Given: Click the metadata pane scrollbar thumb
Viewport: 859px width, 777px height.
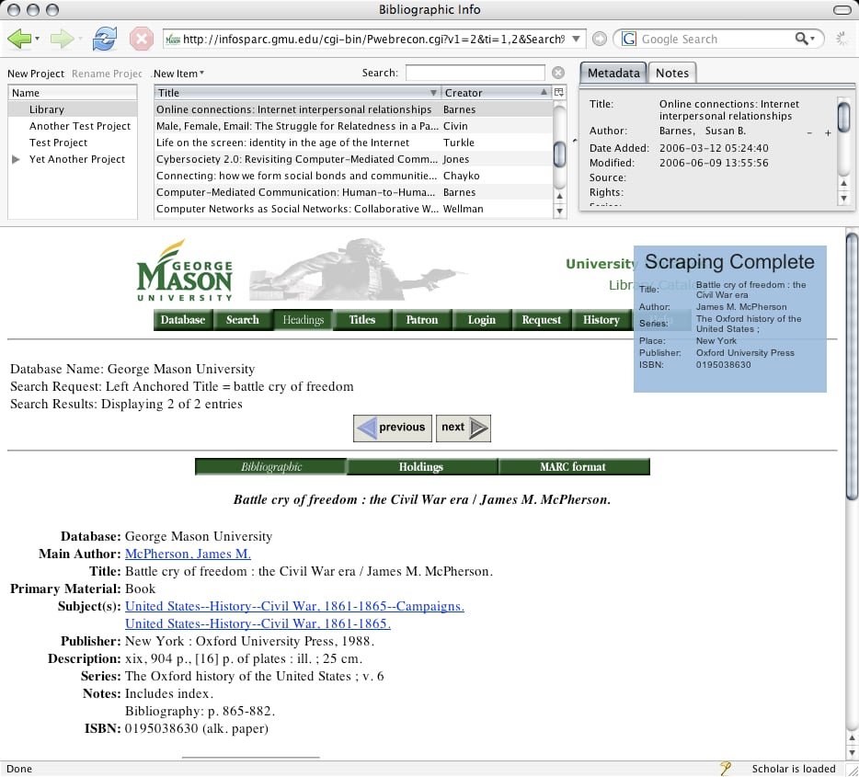Looking at the screenshot, I should click(x=844, y=117).
